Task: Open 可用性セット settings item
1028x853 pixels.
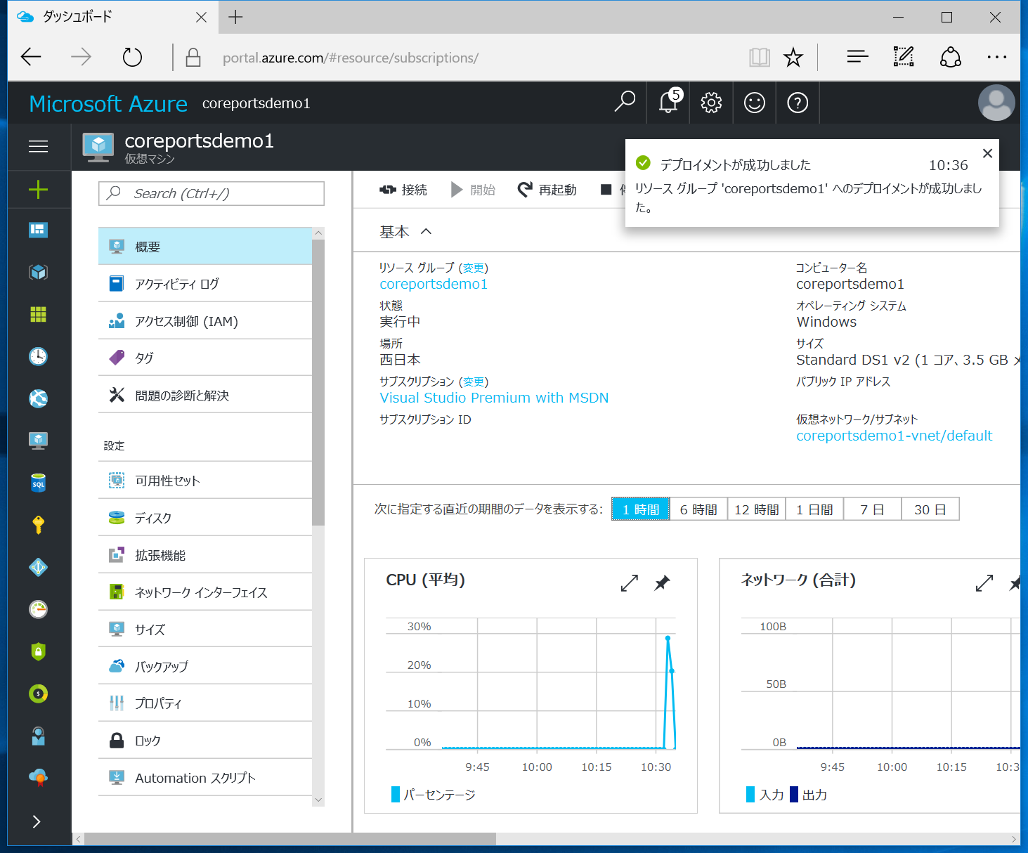Action: coord(205,481)
